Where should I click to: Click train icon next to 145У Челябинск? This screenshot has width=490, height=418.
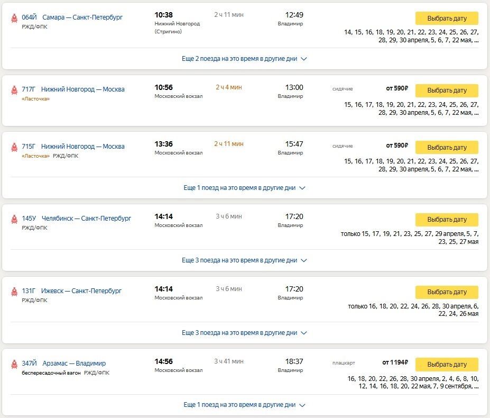[x=14, y=220]
